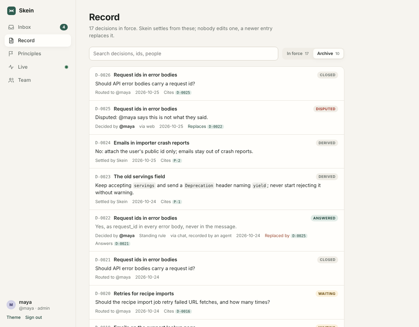
Task: Open cited D-0016 chip in D-0020 entry
Action: tap(183, 311)
